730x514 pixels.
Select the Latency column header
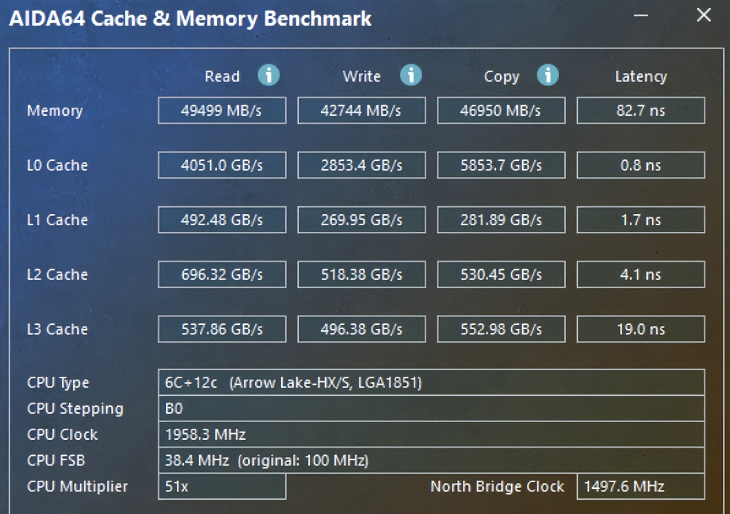pos(640,77)
